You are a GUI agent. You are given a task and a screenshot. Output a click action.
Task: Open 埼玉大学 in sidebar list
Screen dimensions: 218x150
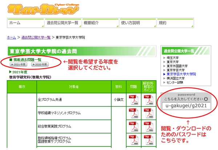pos(173,58)
